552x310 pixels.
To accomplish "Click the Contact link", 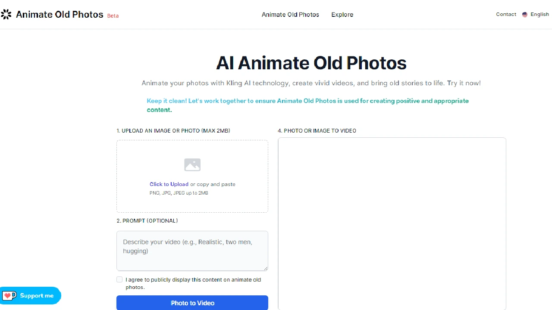I will point(506,14).
